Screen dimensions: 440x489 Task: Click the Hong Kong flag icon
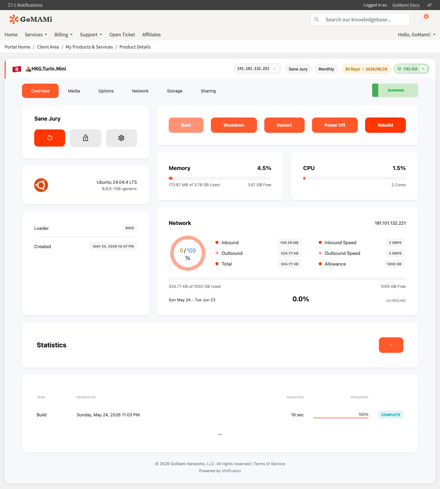click(17, 69)
